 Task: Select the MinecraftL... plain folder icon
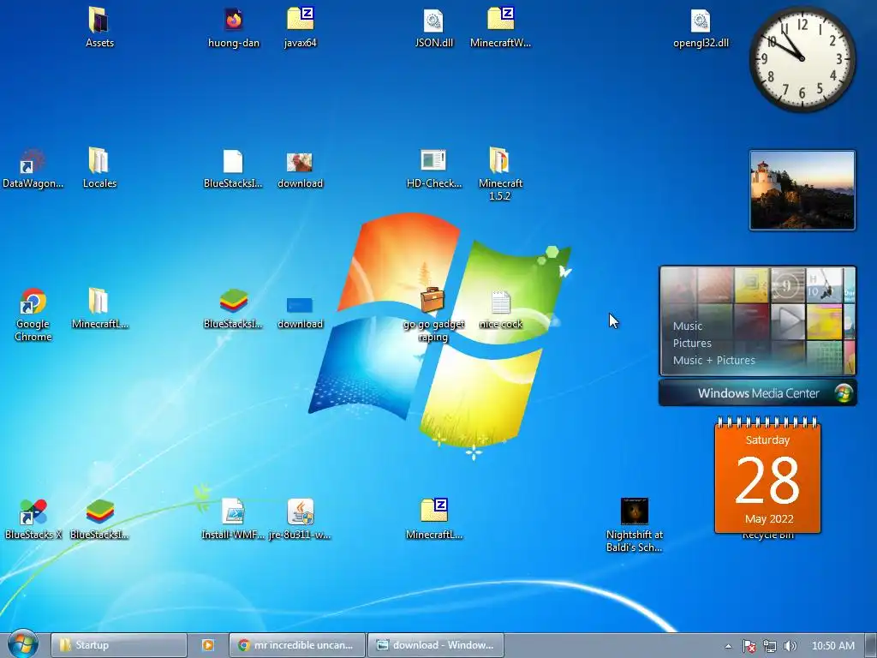click(98, 301)
